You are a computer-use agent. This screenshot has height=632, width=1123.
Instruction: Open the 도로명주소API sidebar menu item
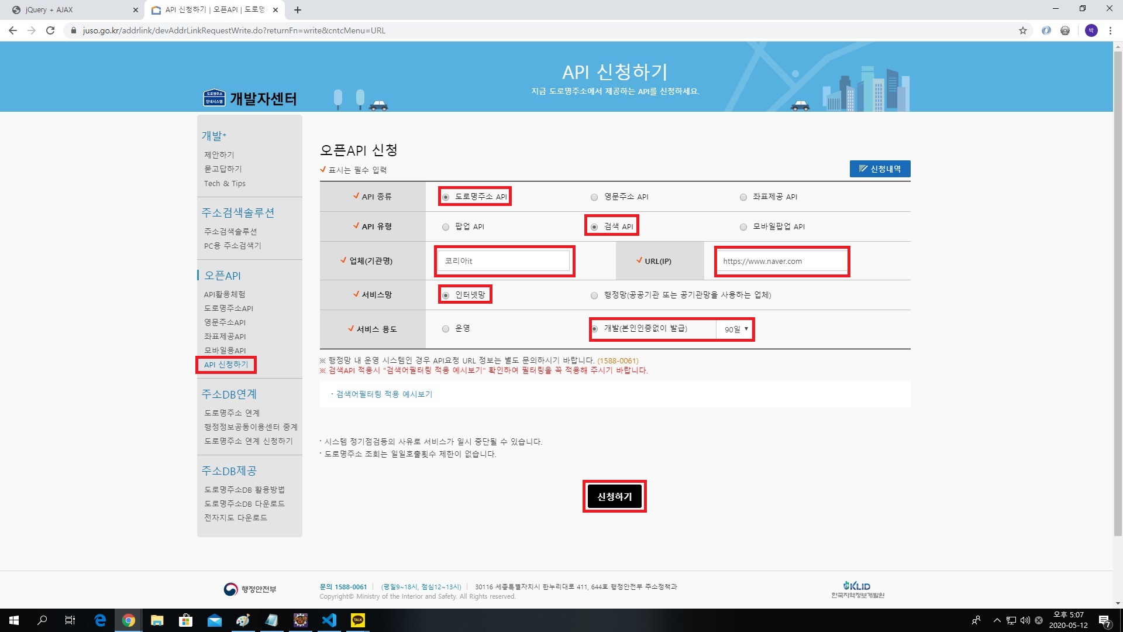(228, 308)
